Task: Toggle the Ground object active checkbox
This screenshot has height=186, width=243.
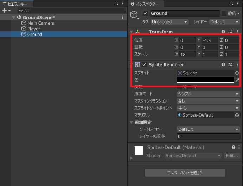Action: (x=145, y=13)
